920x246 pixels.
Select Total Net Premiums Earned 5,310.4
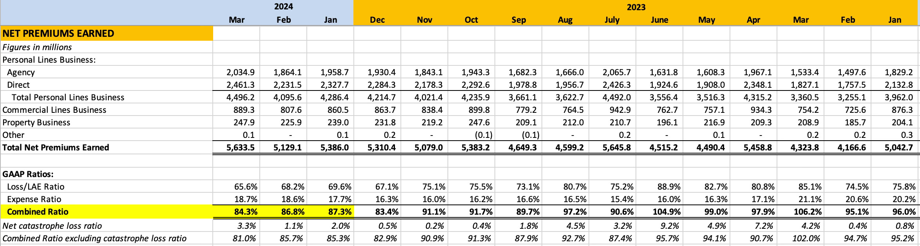point(382,147)
